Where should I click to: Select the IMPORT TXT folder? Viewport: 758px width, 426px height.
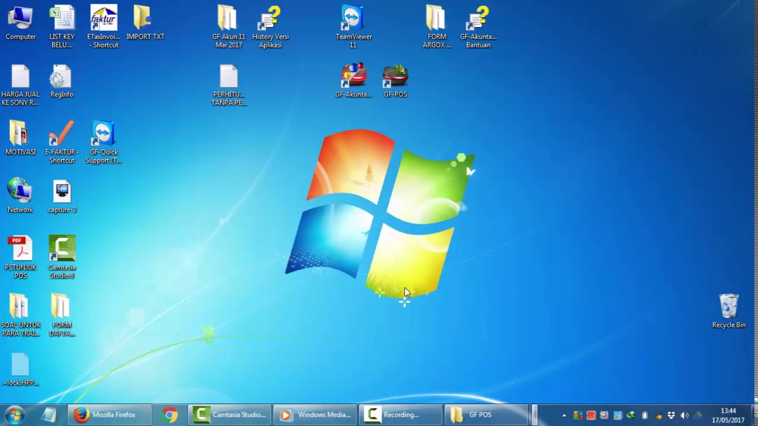145,24
